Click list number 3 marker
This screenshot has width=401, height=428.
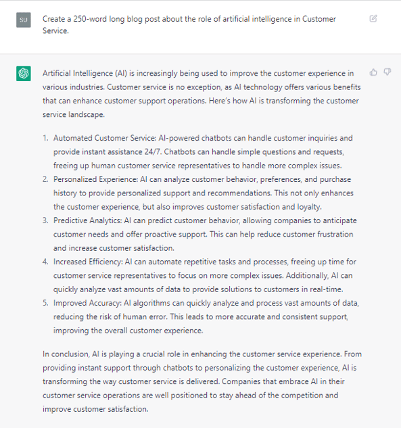(45, 220)
